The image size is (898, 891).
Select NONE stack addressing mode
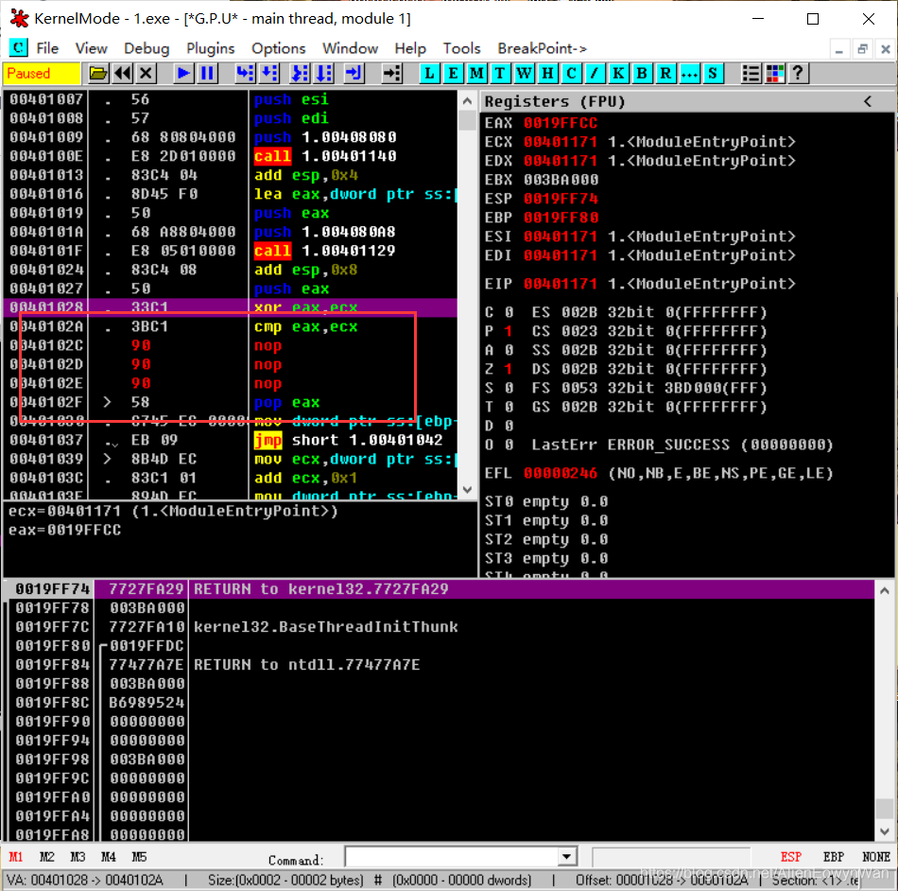[875, 857]
